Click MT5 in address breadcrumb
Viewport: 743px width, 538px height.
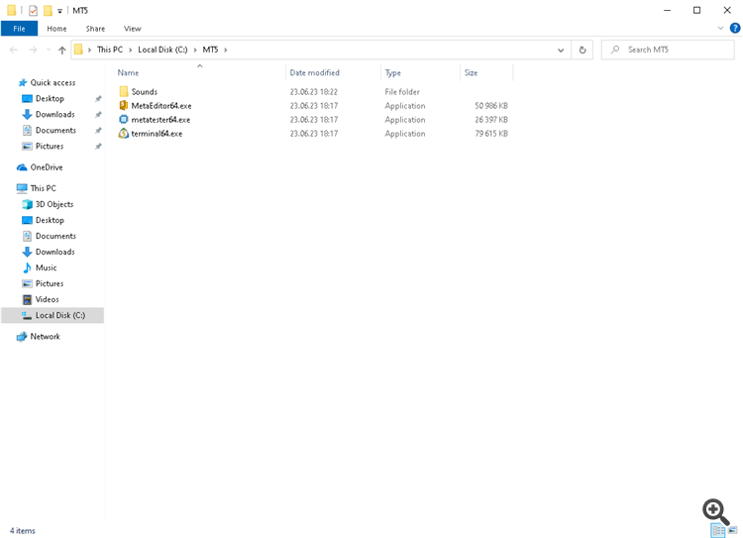pos(210,50)
